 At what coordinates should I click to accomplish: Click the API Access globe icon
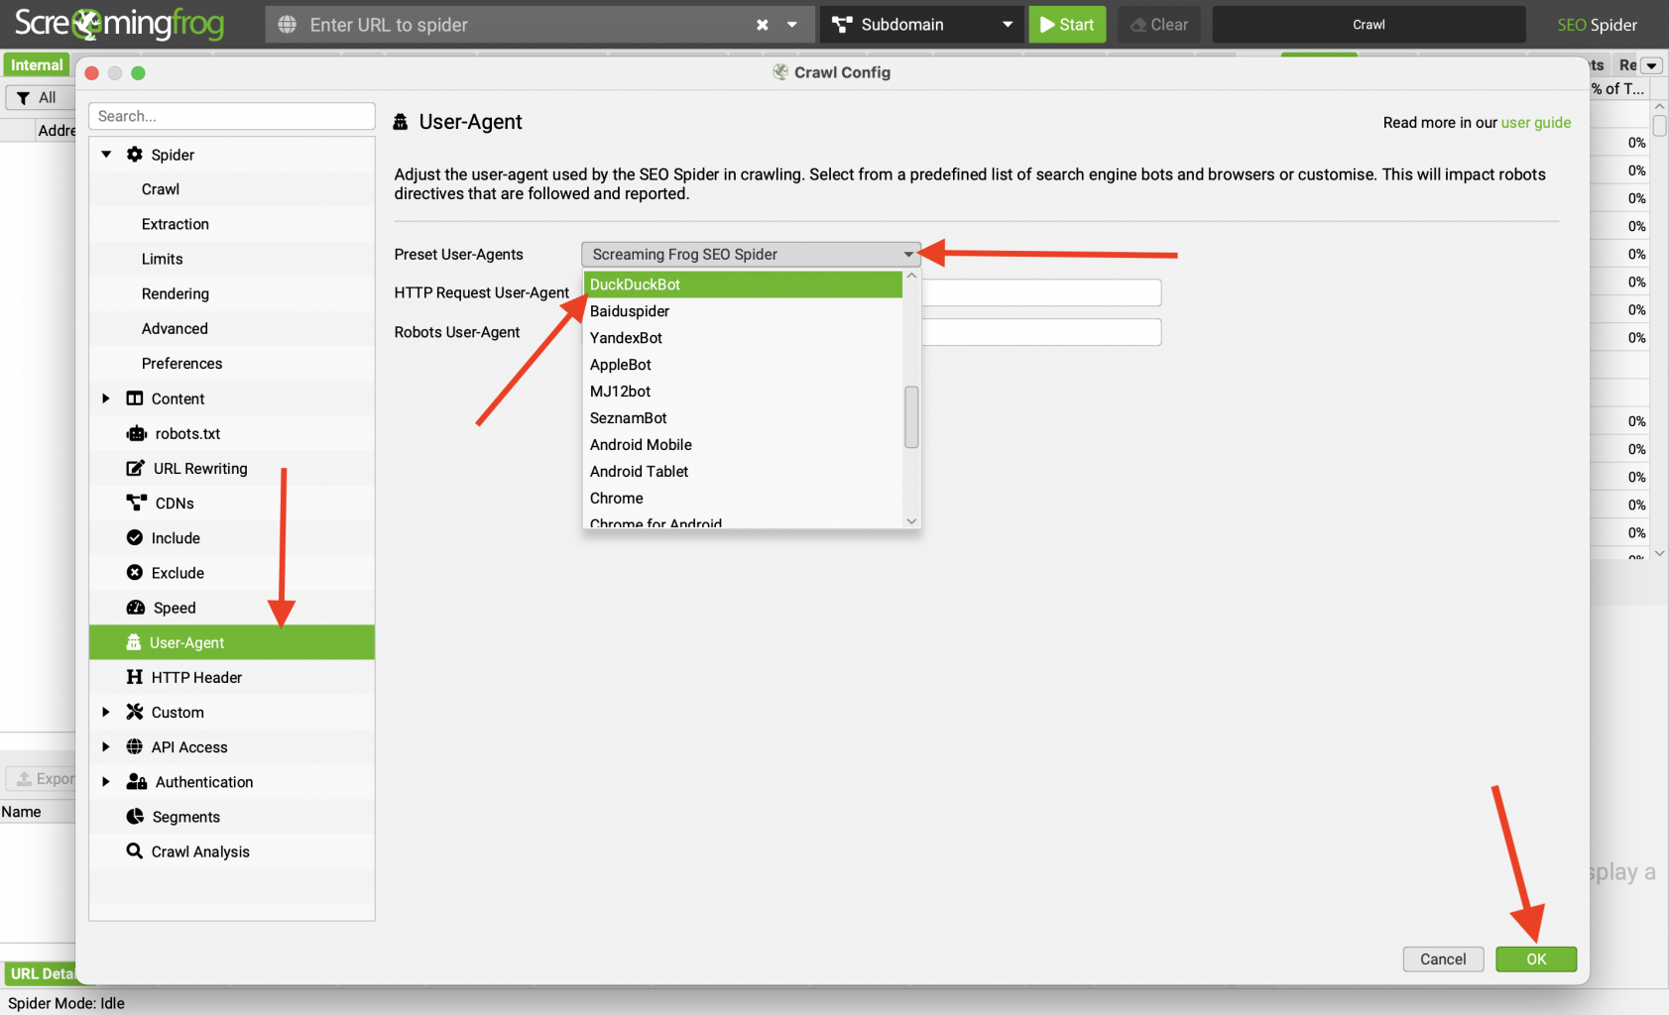coord(135,746)
